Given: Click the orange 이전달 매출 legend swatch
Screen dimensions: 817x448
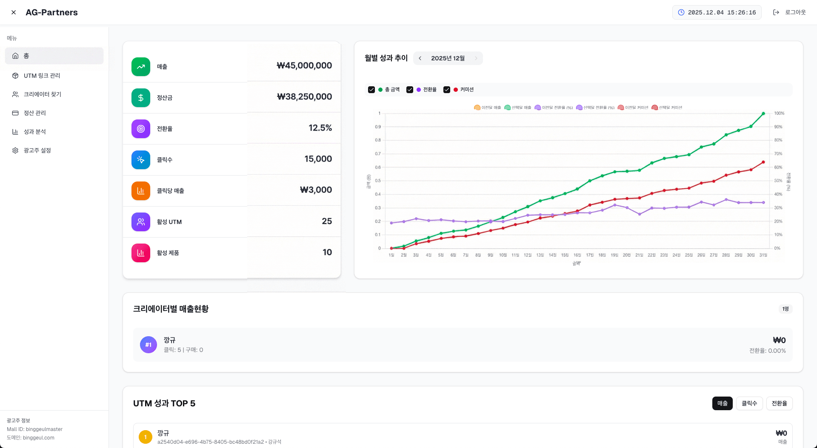Looking at the screenshot, I should coord(477,108).
